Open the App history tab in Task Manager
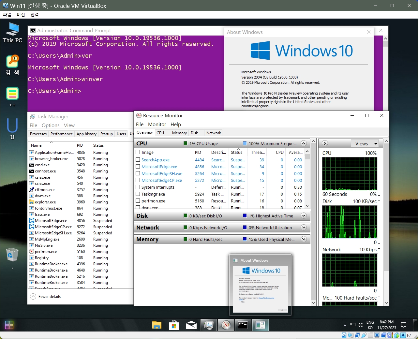Viewport: 418px width, 339px height. [x=86, y=134]
